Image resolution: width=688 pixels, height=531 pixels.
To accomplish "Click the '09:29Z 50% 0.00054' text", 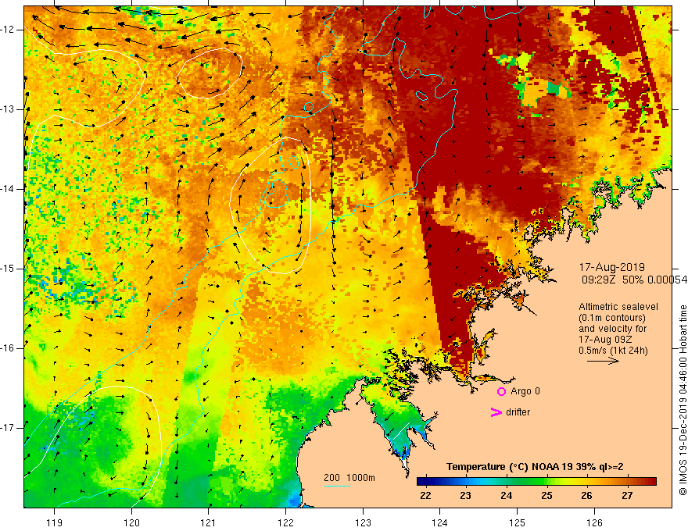I will point(634,280).
